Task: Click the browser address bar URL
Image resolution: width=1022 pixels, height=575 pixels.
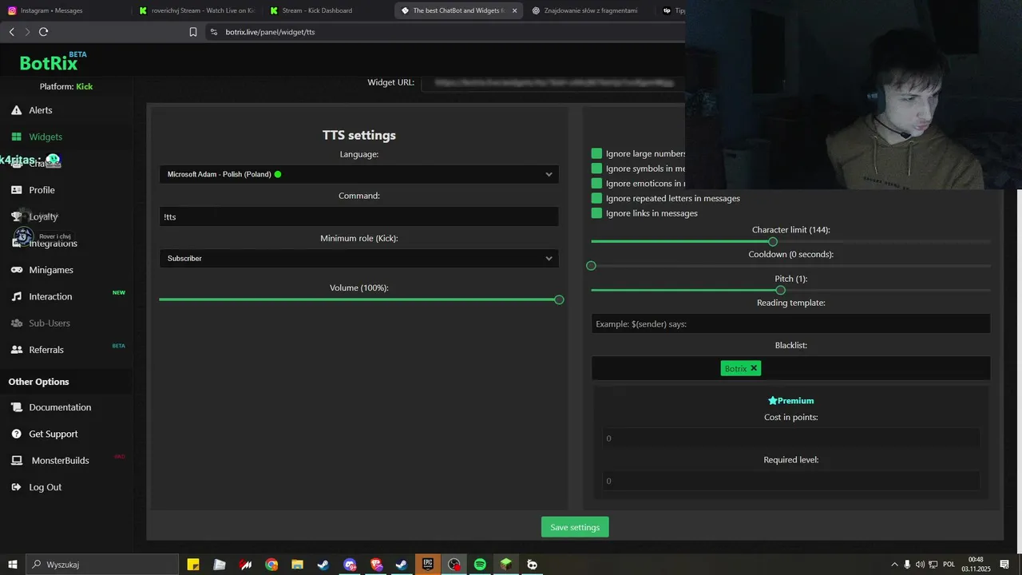Action: pos(270,32)
